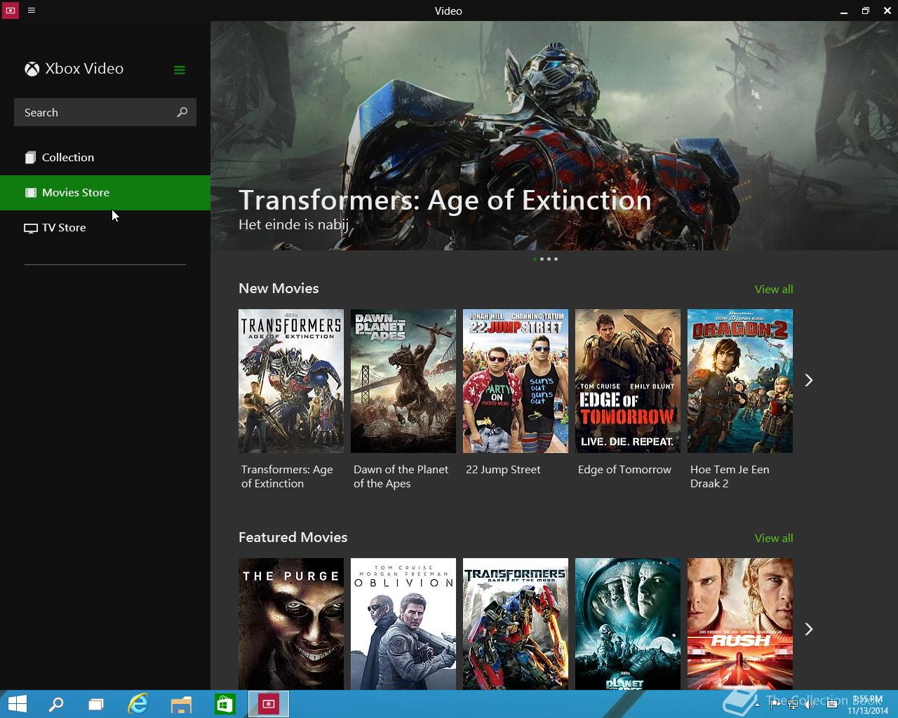Click 'Dawn of the Planet of the Apes' caption
898x718 pixels.
pyautogui.click(x=401, y=477)
